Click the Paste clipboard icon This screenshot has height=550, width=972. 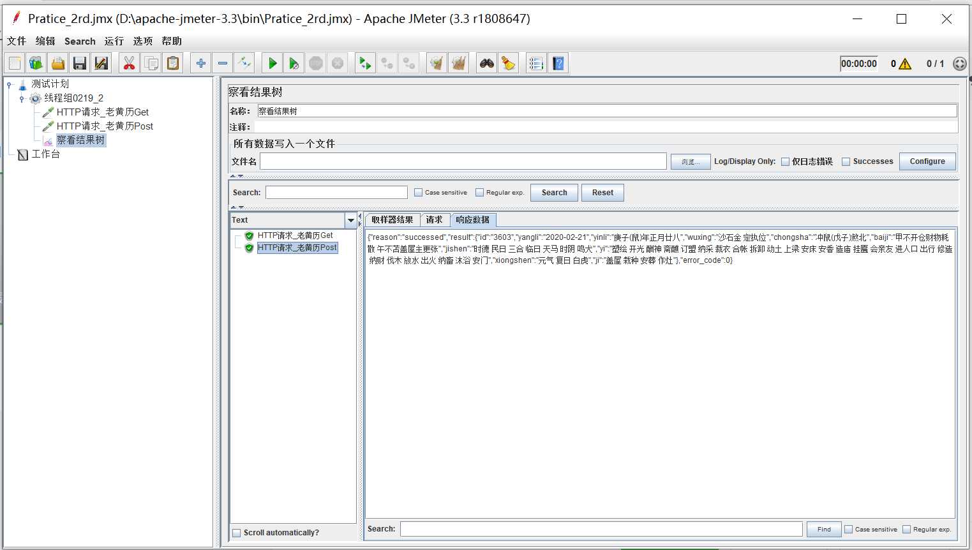point(173,63)
